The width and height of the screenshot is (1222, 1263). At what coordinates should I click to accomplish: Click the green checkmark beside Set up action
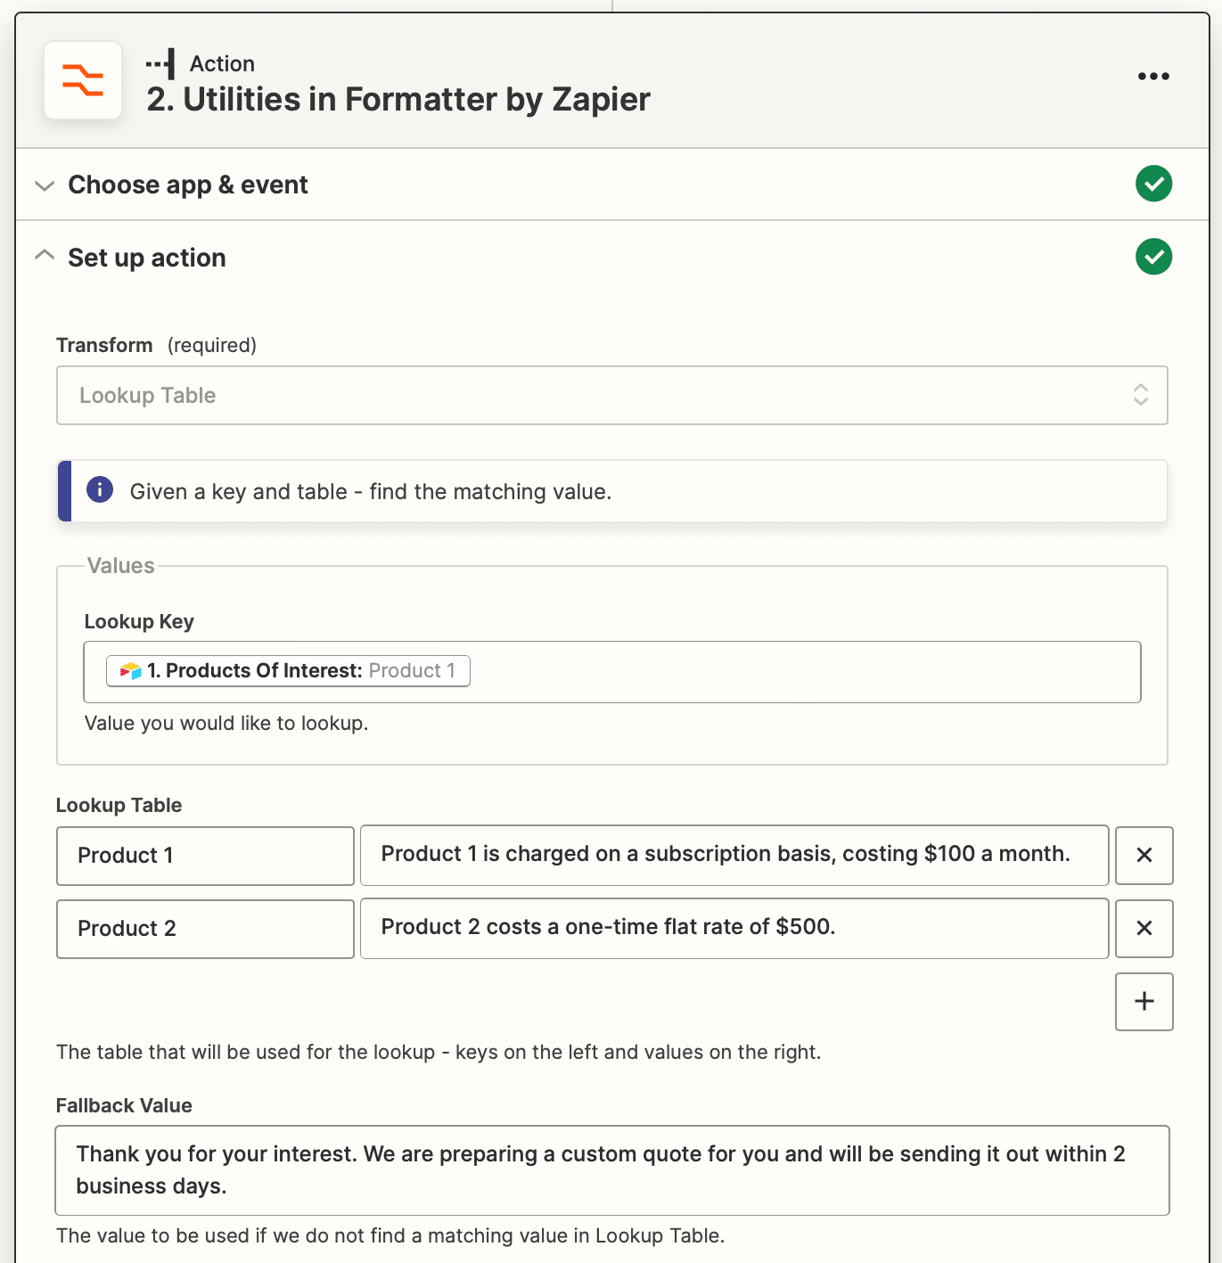tap(1153, 258)
